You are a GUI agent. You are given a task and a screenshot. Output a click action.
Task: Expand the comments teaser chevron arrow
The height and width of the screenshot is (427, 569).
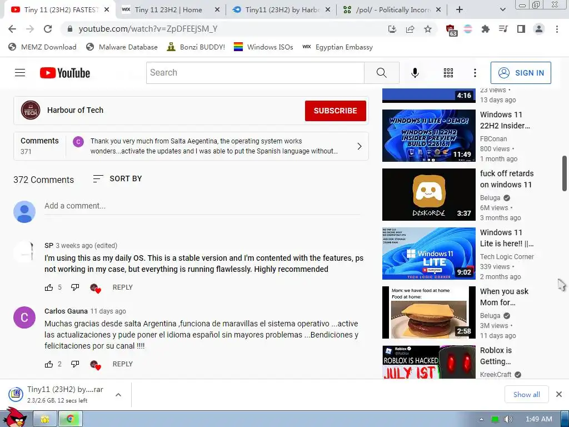tap(360, 146)
